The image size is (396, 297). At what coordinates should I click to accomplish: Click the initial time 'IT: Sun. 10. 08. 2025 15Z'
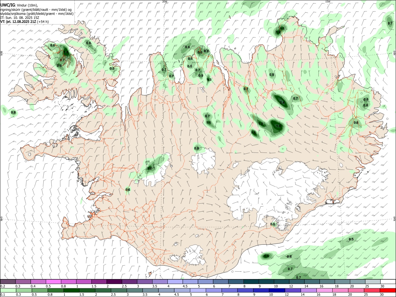[x=20, y=18]
